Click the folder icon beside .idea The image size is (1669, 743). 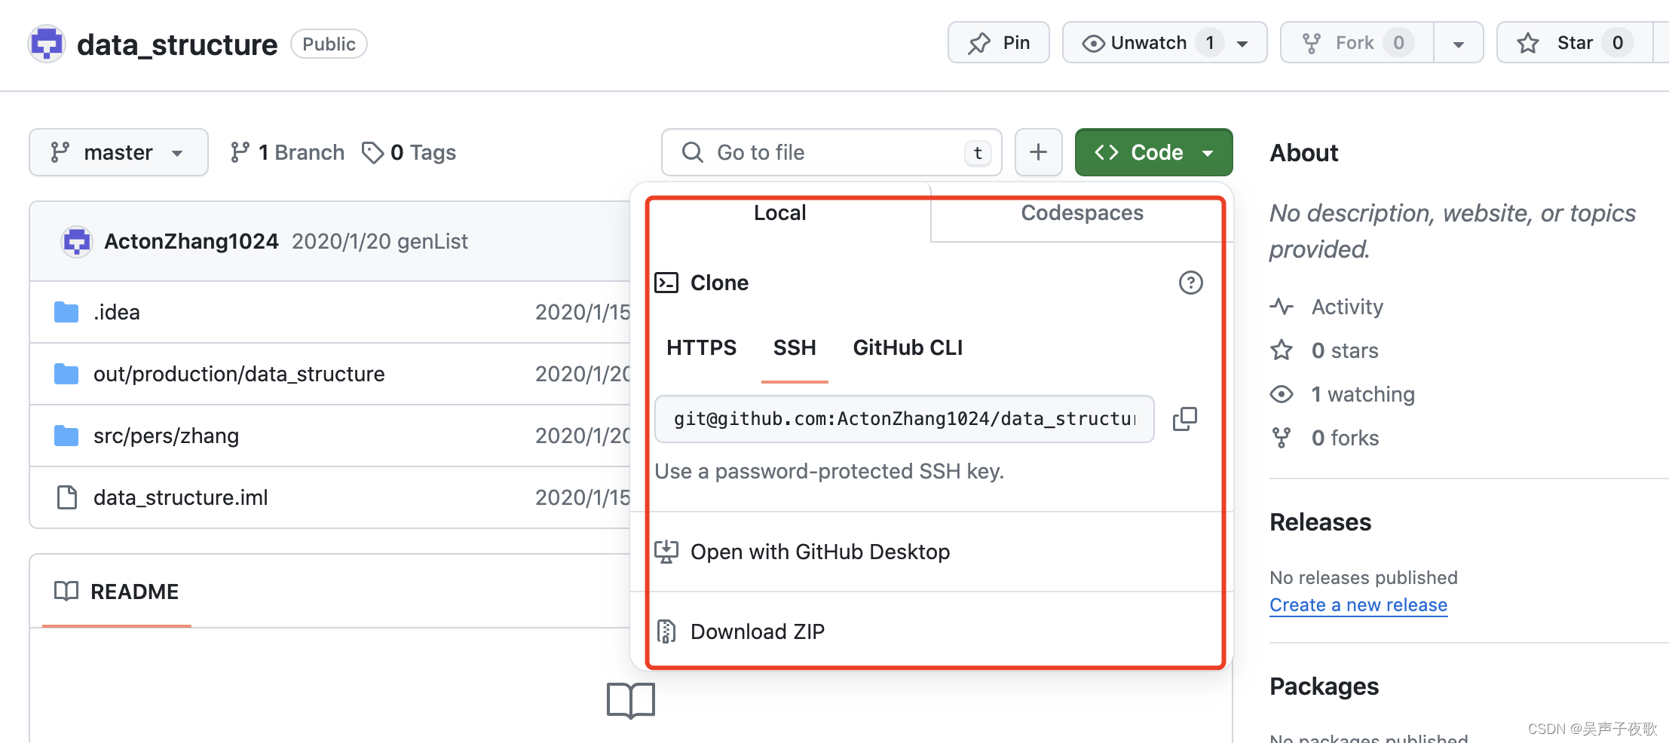(66, 312)
